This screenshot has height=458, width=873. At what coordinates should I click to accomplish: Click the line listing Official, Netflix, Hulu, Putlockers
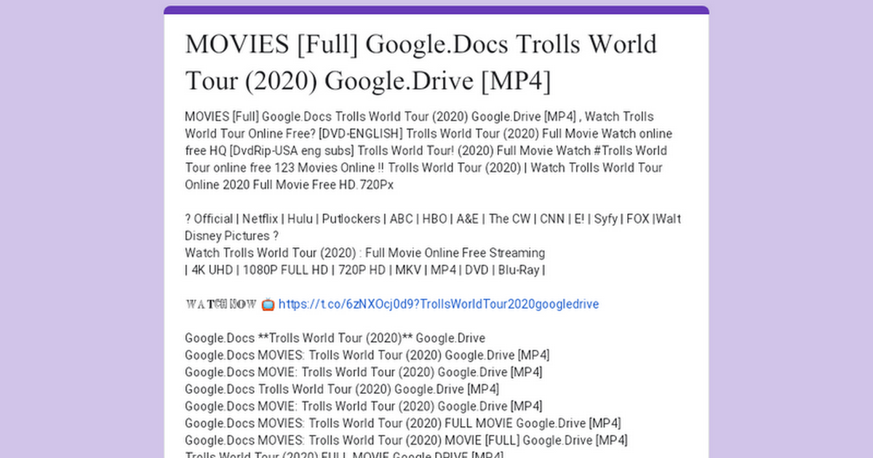coord(433,219)
